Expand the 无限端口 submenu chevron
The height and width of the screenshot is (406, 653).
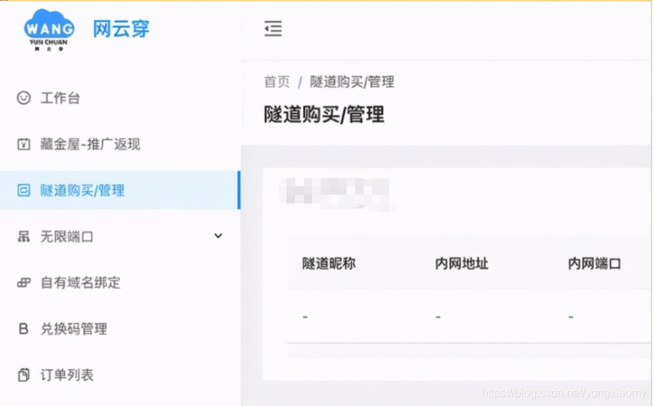pos(218,236)
